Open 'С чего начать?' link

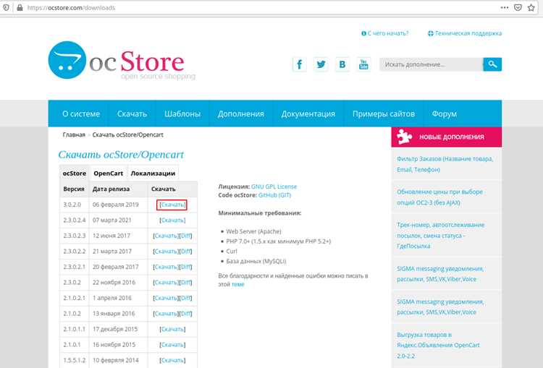click(x=384, y=33)
